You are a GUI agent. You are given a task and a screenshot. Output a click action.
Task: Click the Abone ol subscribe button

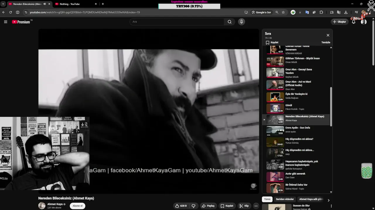[x=78, y=206]
